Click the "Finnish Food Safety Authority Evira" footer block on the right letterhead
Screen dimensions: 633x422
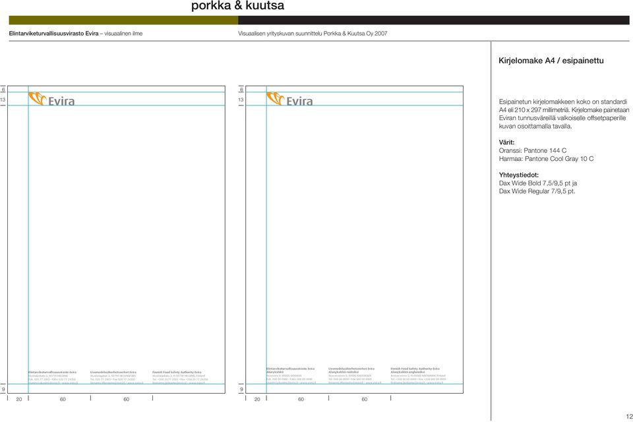[x=418, y=376]
